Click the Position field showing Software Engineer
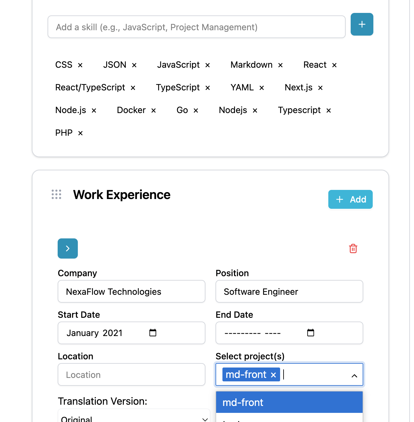The width and height of the screenshot is (414, 422). point(289,291)
